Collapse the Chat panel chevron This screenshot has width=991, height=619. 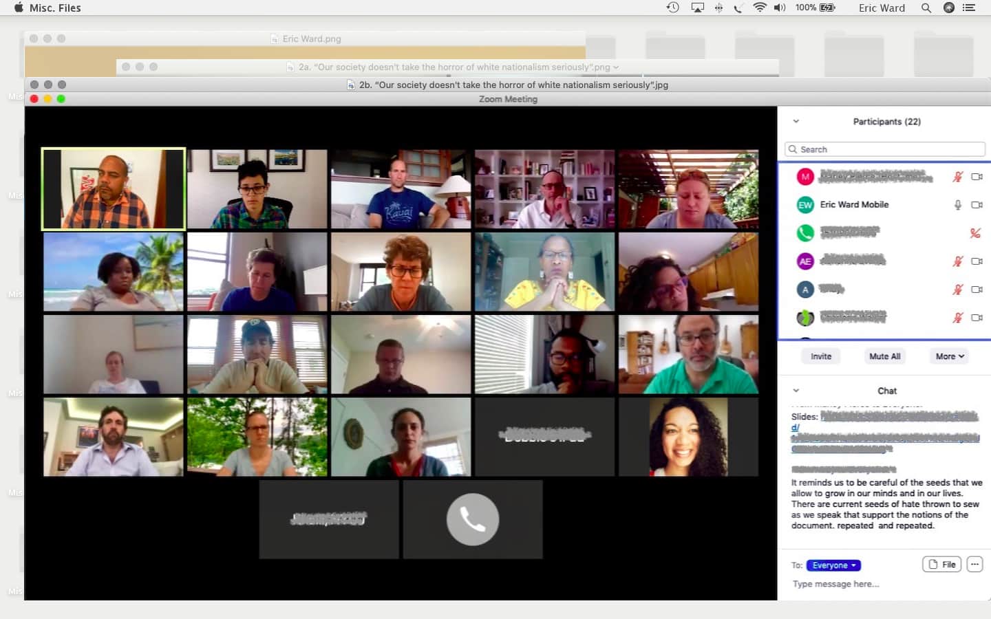tap(796, 391)
